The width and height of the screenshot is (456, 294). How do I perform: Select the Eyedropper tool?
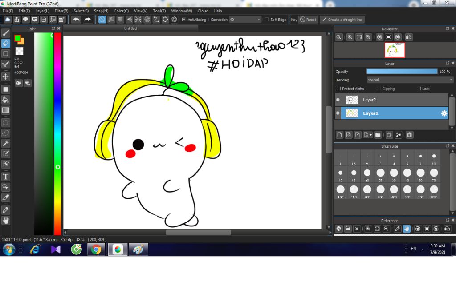click(5, 210)
